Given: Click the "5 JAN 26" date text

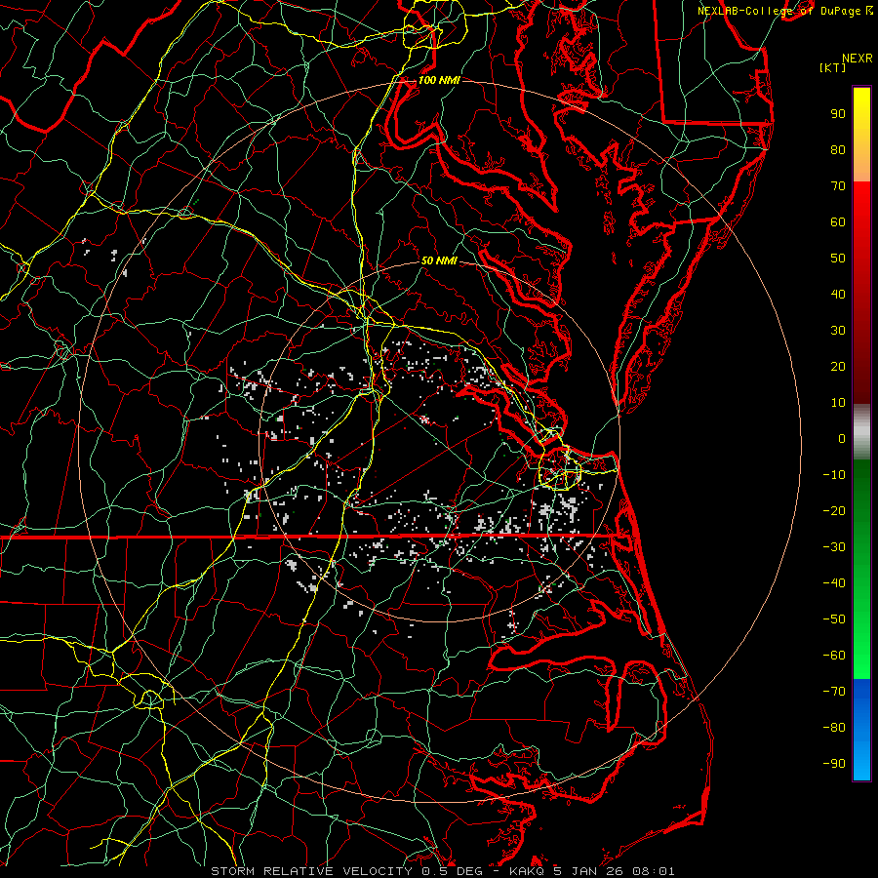Looking at the screenshot, I should point(588,871).
